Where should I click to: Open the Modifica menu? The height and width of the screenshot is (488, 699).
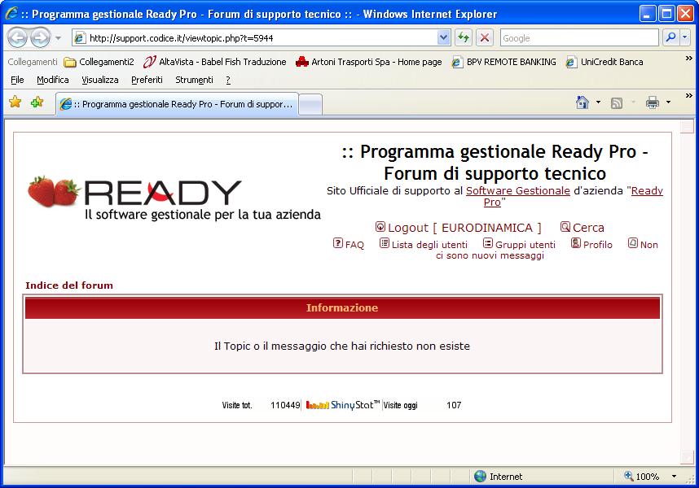(53, 80)
